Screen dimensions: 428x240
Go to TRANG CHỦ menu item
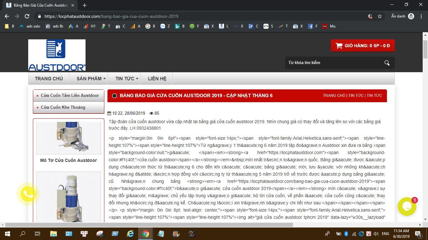pos(49,78)
